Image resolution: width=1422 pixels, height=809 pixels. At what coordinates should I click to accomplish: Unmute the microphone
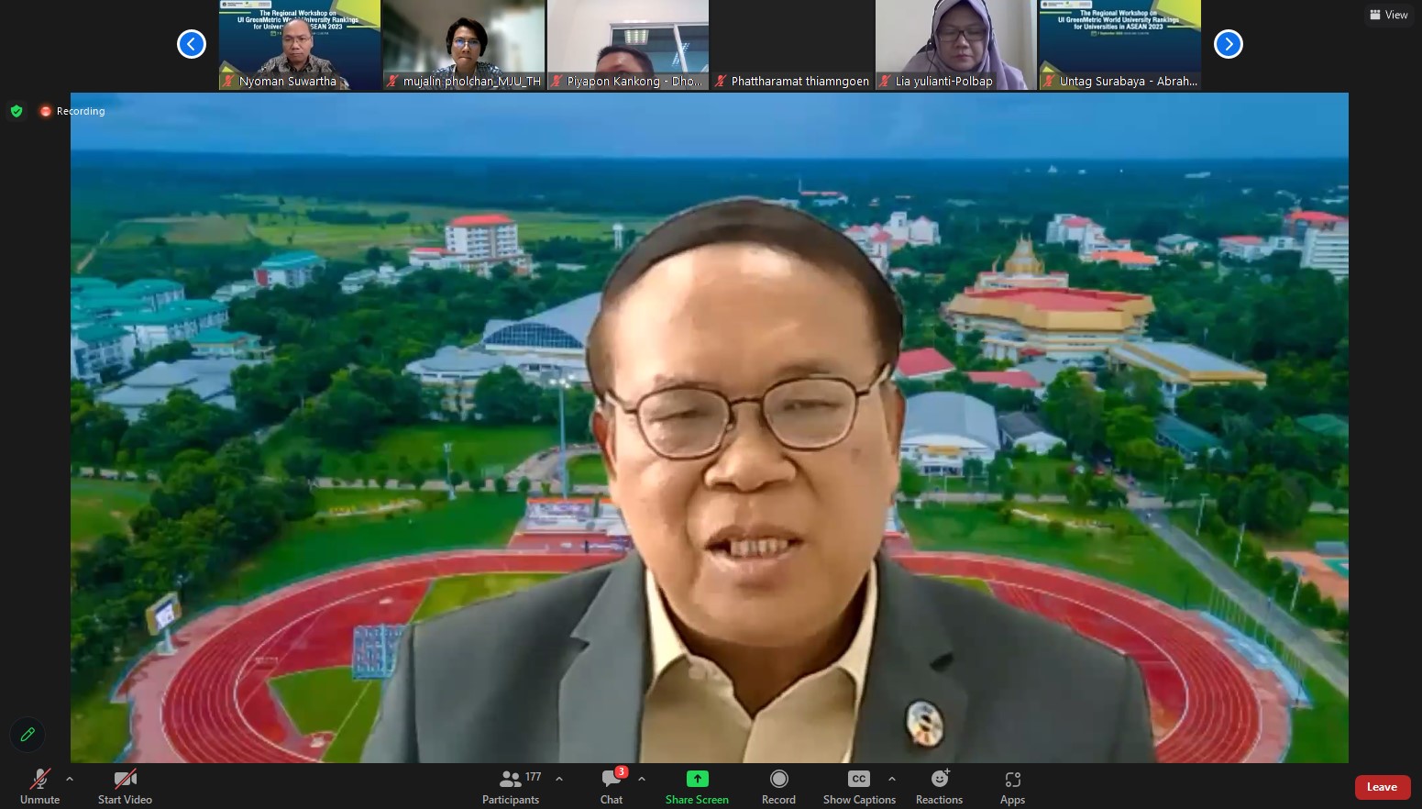(39, 780)
